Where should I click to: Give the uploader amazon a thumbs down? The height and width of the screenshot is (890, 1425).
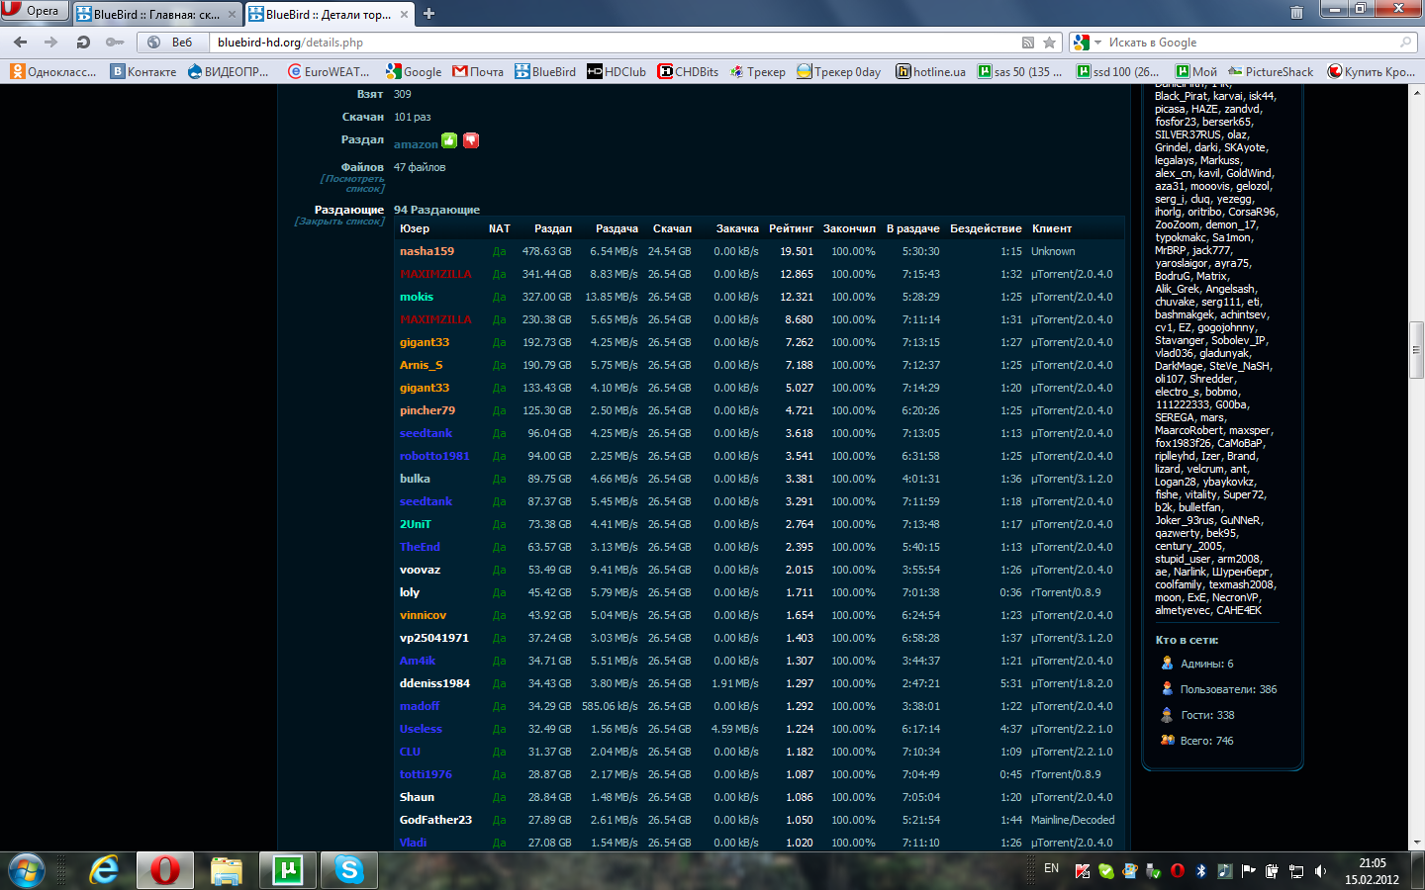[471, 140]
